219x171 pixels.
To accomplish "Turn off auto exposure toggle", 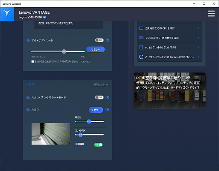I will (x=98, y=144).
